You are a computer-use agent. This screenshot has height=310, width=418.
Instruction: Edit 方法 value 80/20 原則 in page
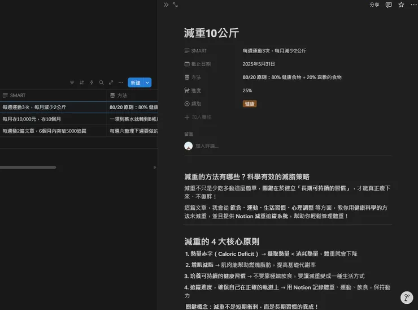[292, 77]
